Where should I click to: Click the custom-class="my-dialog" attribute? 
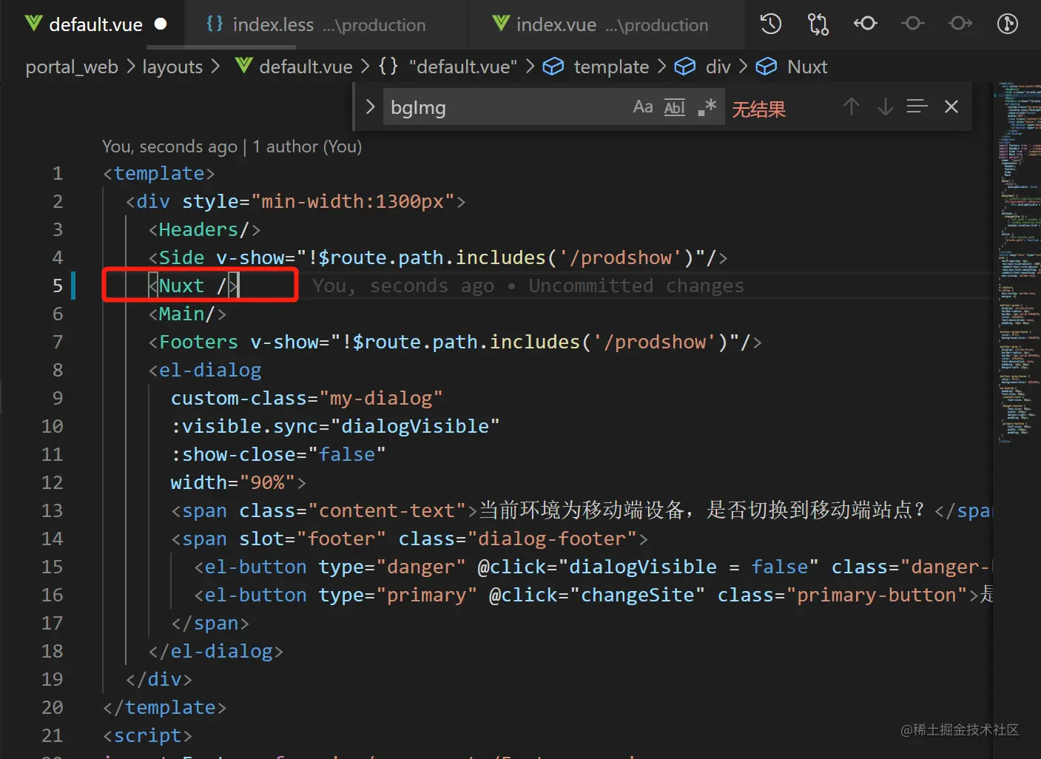307,399
